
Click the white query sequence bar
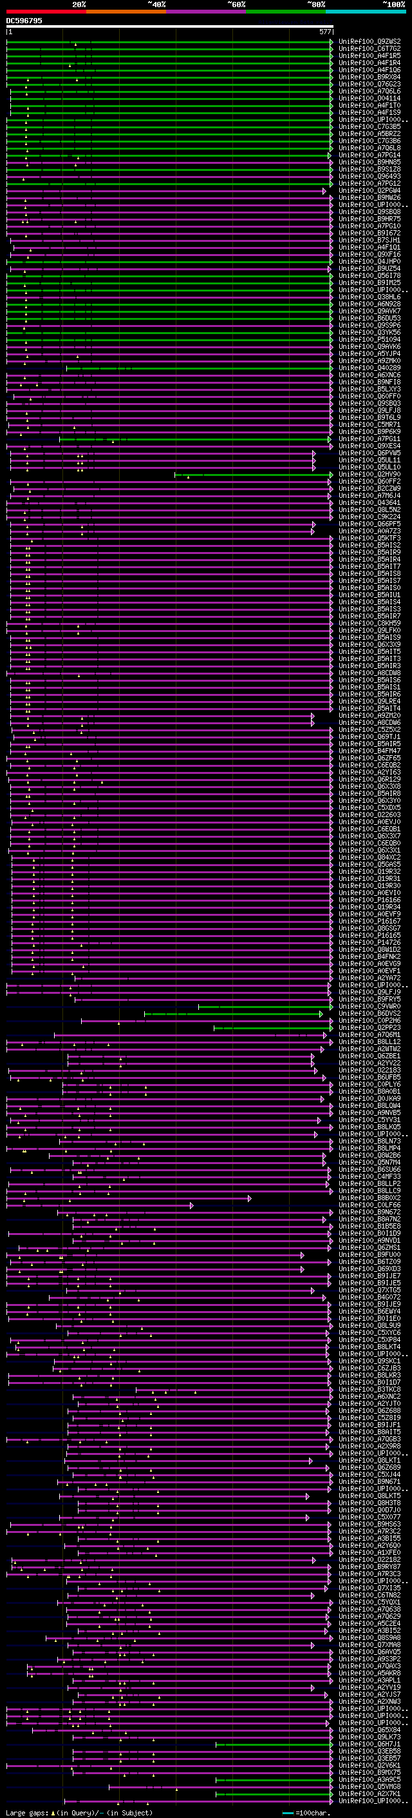pyautogui.click(x=169, y=26)
